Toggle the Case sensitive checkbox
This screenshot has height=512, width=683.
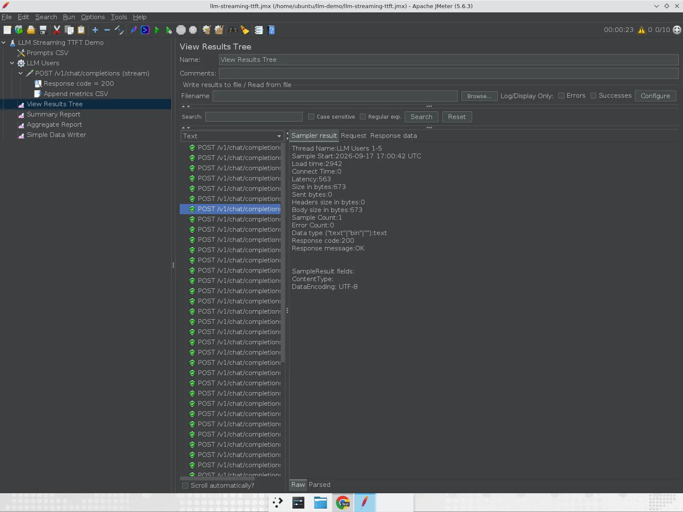point(311,116)
